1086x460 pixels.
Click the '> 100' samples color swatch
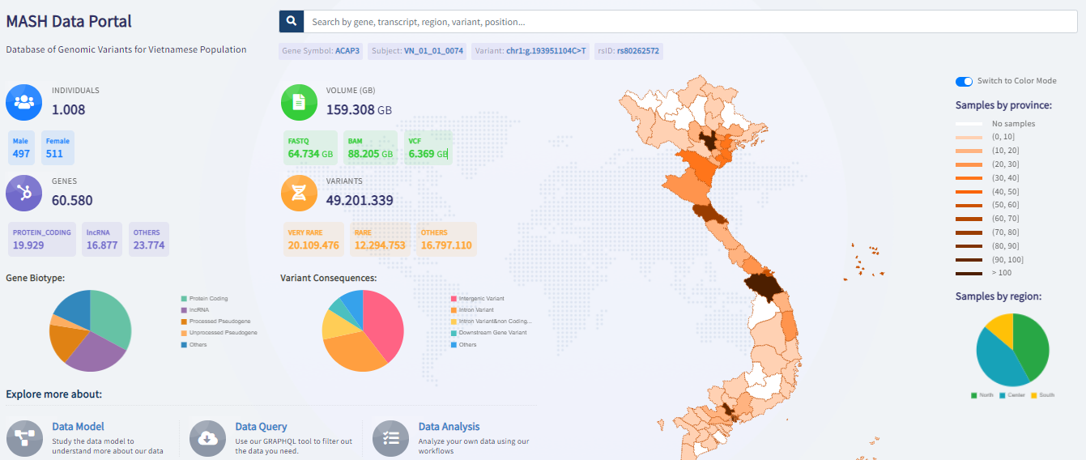[x=969, y=273]
